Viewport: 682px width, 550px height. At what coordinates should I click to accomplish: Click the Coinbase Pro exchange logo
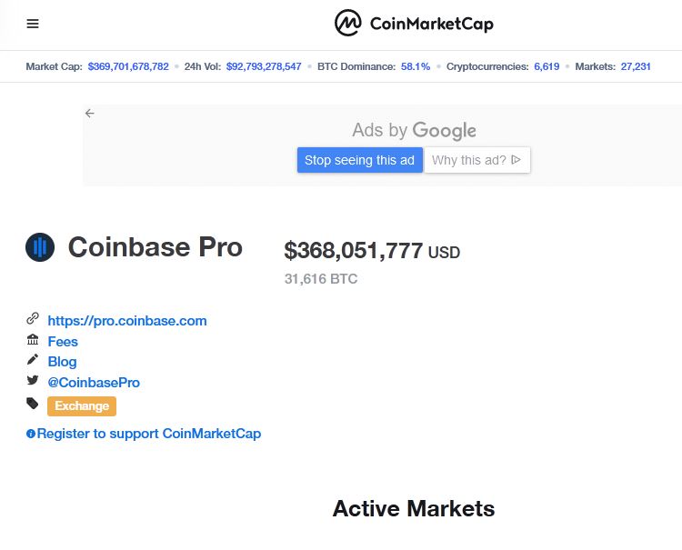click(40, 246)
